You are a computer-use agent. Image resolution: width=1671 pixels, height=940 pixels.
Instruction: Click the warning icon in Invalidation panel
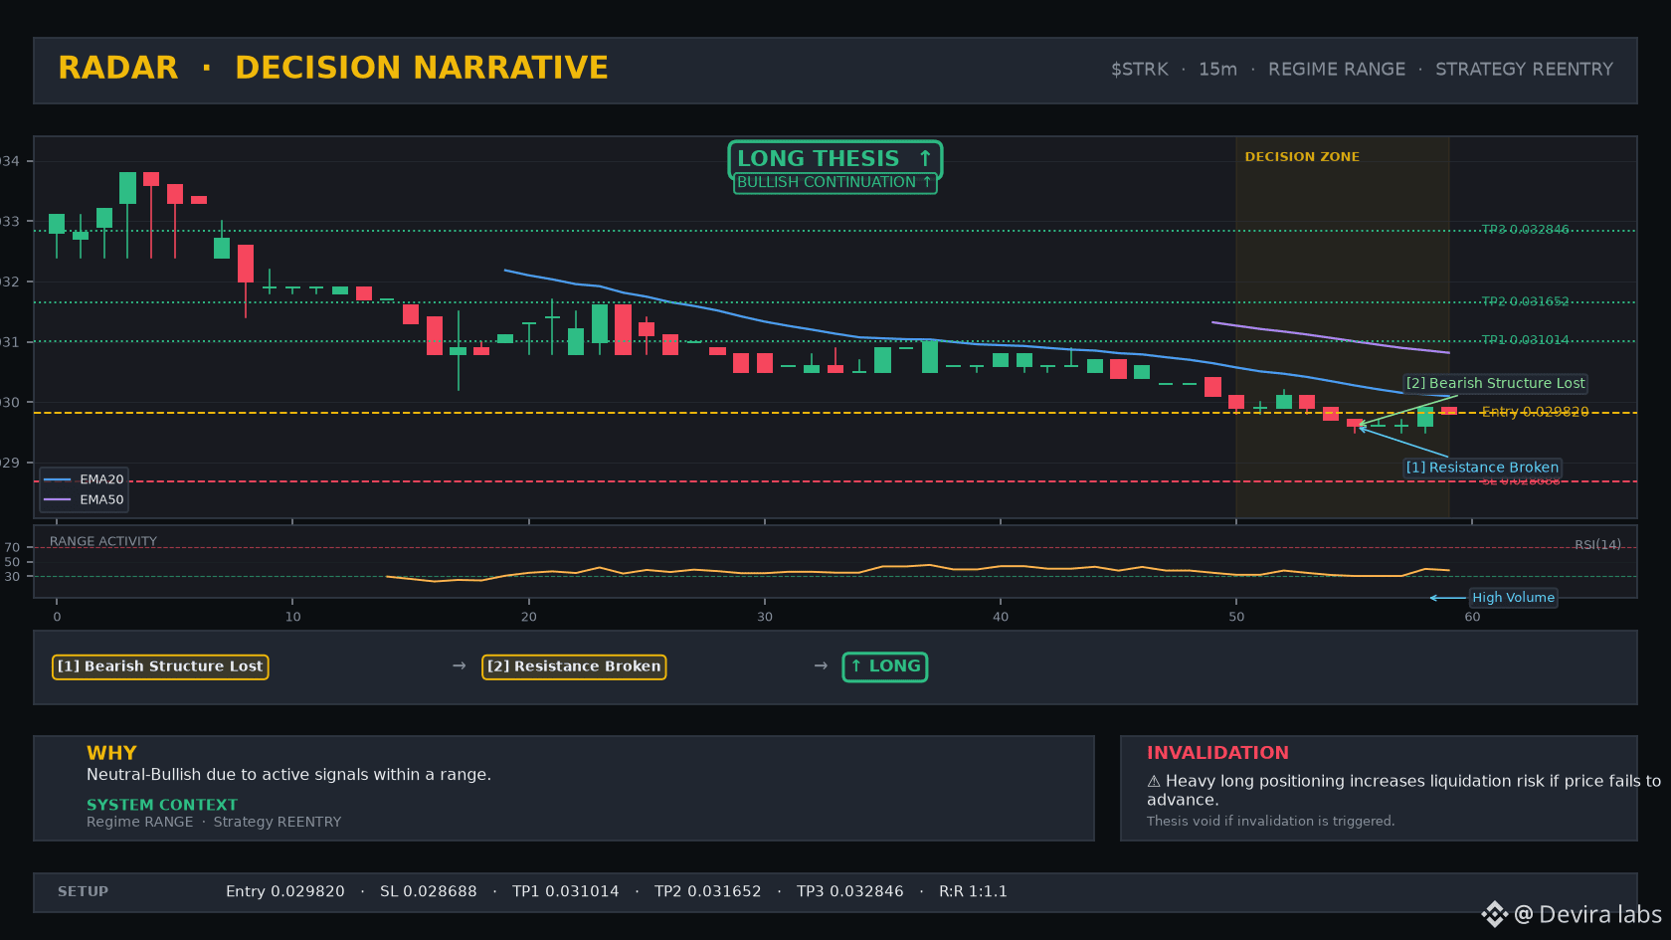pyautogui.click(x=1154, y=782)
